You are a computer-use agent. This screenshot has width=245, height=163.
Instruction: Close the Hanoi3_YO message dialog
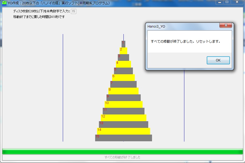(x=226, y=26)
